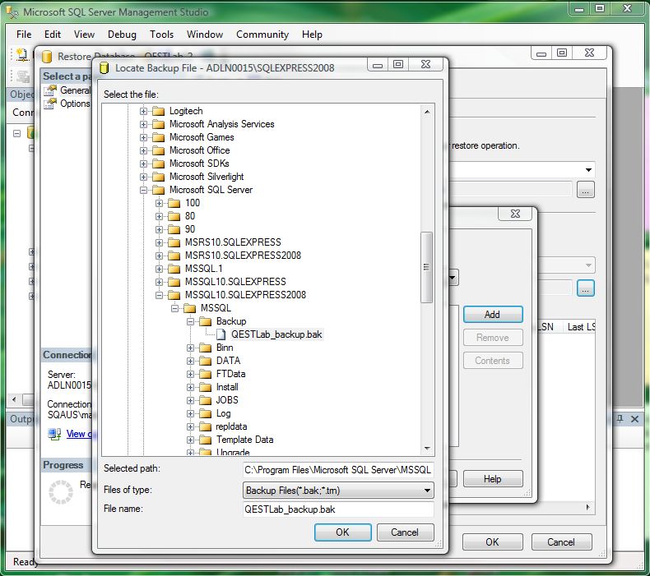Click the file tree vertical scrollbar thumb
The image size is (650, 576).
coord(426,267)
